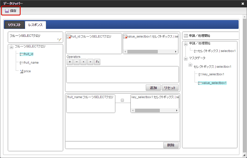Collapse the セレクトボックス | selectbox1 node under マスタデータ
This screenshot has height=158, width=247.
point(190,65)
